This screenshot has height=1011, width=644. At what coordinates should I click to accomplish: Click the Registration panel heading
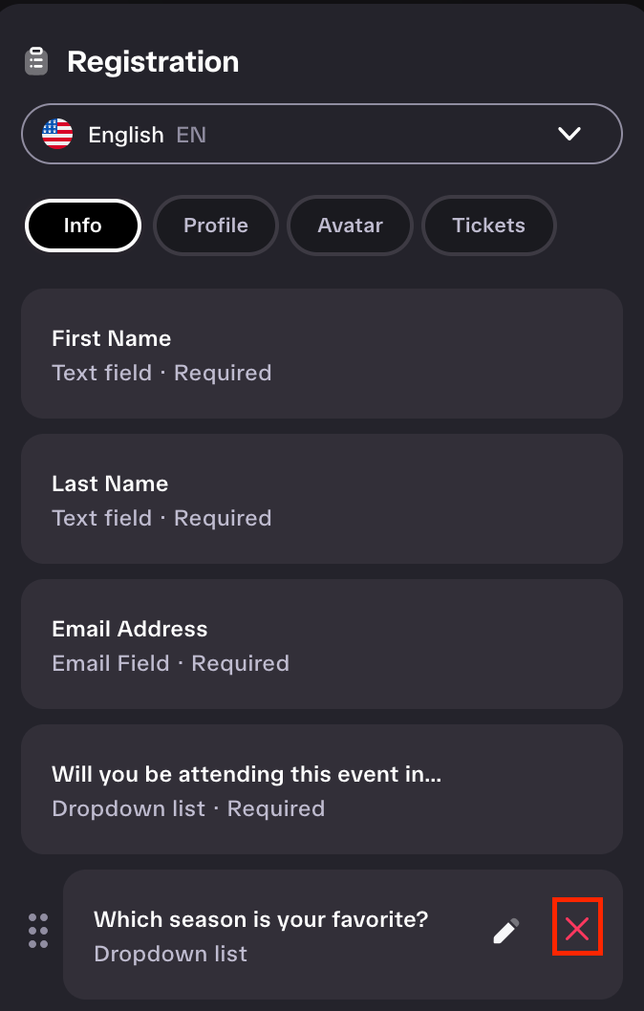click(153, 62)
